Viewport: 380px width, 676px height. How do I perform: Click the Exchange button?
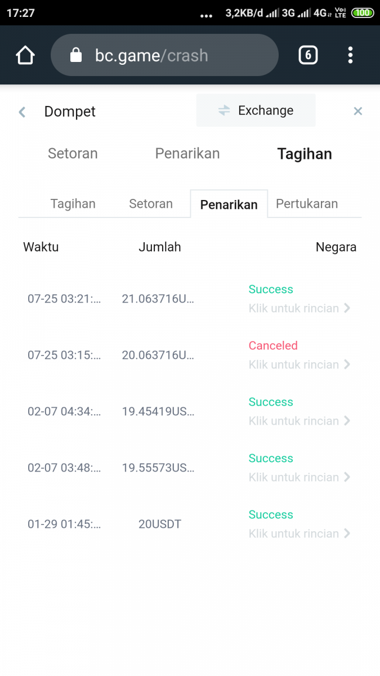[x=256, y=110]
